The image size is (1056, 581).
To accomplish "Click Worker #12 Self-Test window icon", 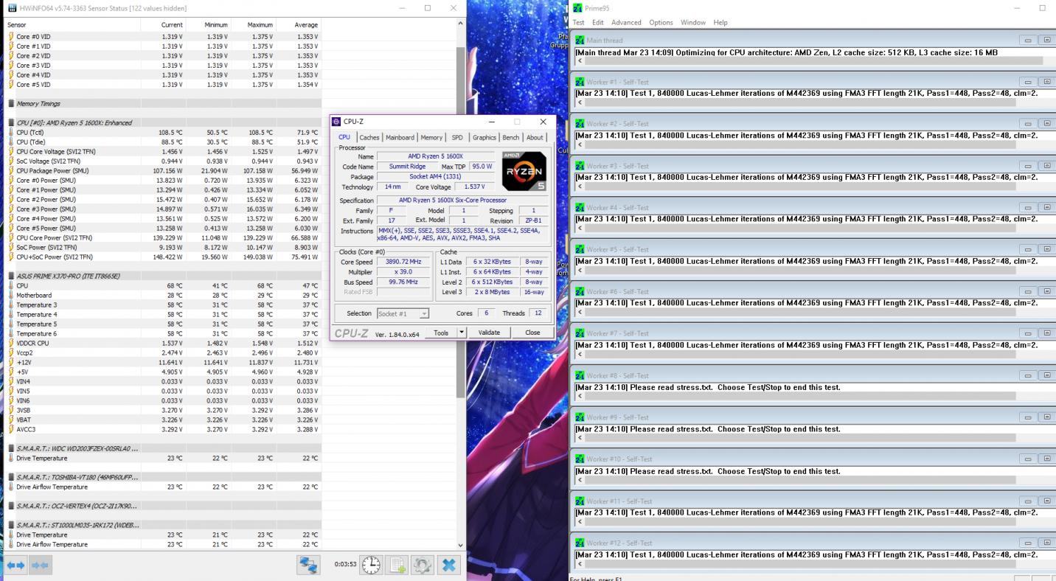I will (580, 543).
